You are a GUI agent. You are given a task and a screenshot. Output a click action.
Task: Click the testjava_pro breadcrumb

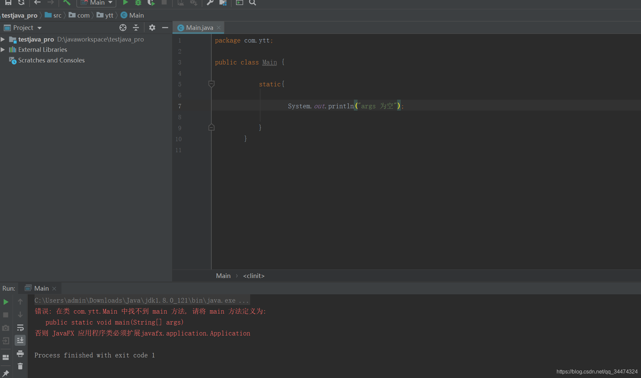(x=20, y=15)
